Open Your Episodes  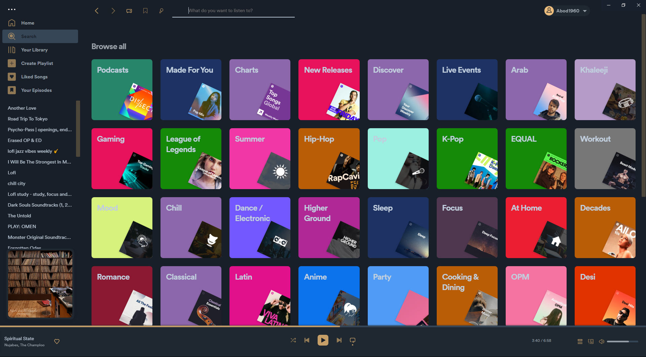(40, 90)
